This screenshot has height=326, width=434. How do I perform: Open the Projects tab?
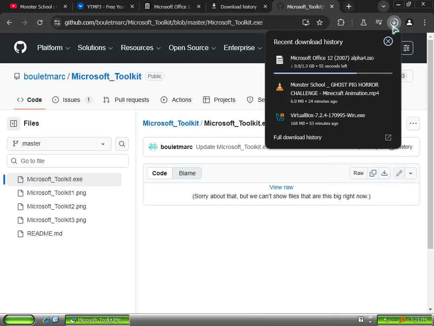pyautogui.click(x=219, y=100)
